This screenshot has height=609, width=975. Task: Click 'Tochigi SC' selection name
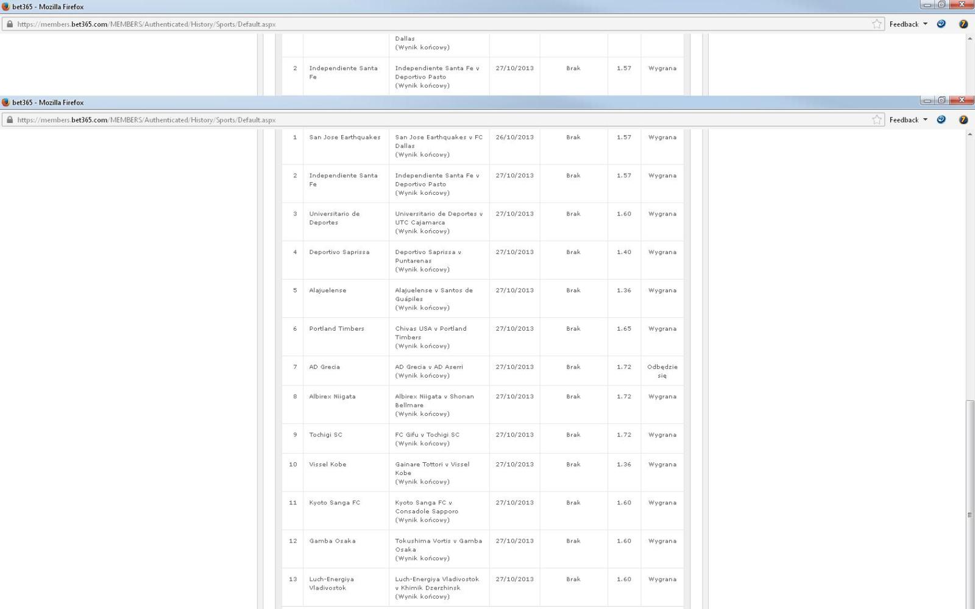point(325,435)
